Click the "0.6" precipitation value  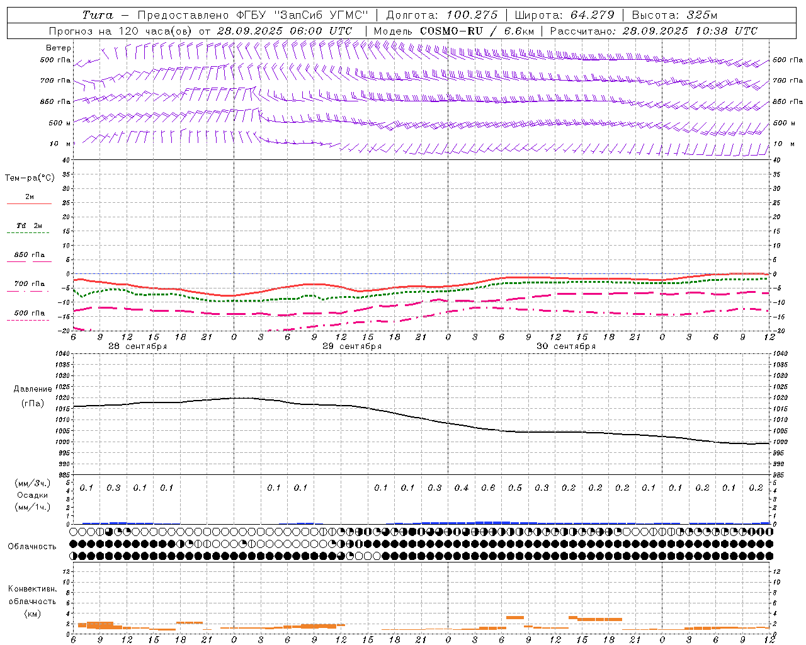click(488, 488)
